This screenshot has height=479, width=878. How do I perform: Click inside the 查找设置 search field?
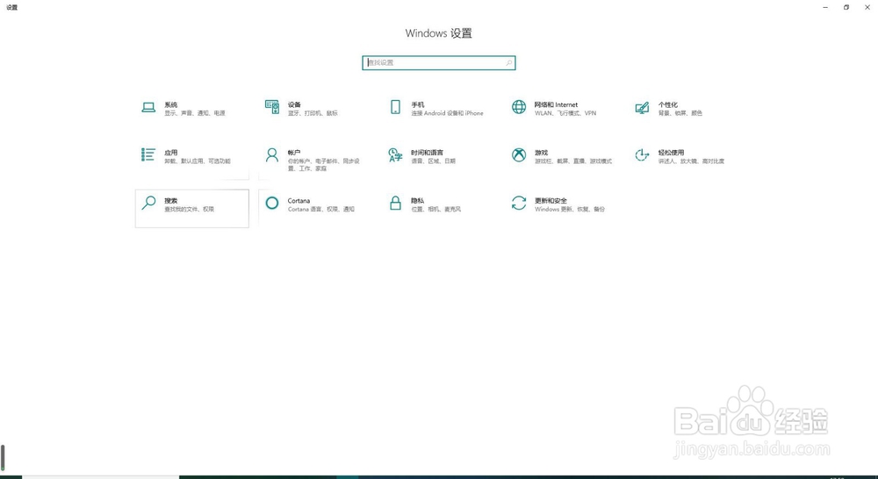click(439, 62)
